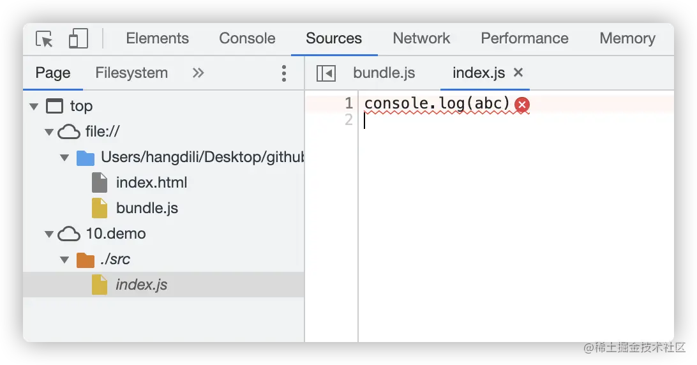
Task: Click line number 1 in the gutter
Action: (x=349, y=103)
